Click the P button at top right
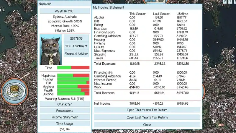This screenshot has height=133, width=236. 225,1
